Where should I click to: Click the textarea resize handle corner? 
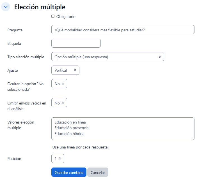[x=193, y=138]
